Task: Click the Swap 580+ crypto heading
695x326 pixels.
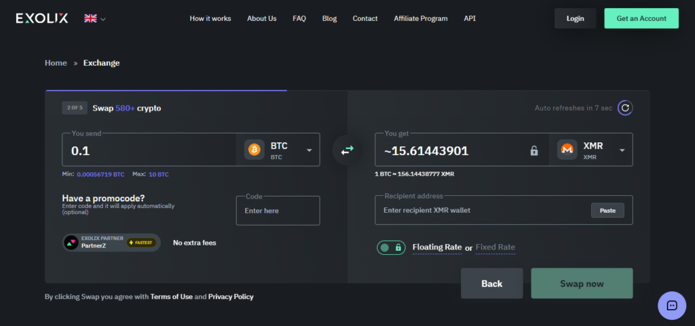Action: 127,108
